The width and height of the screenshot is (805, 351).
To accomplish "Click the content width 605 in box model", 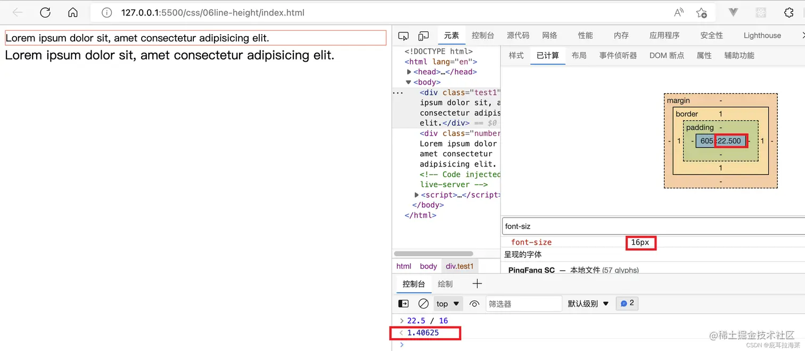I will (707, 141).
